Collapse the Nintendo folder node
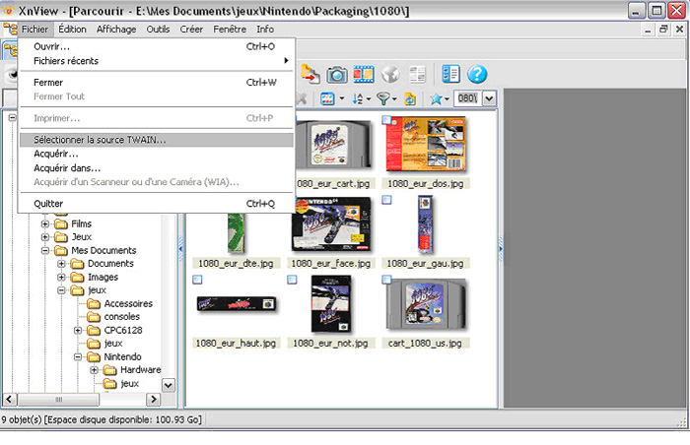Screen dimensions: 690x445 tap(78, 357)
